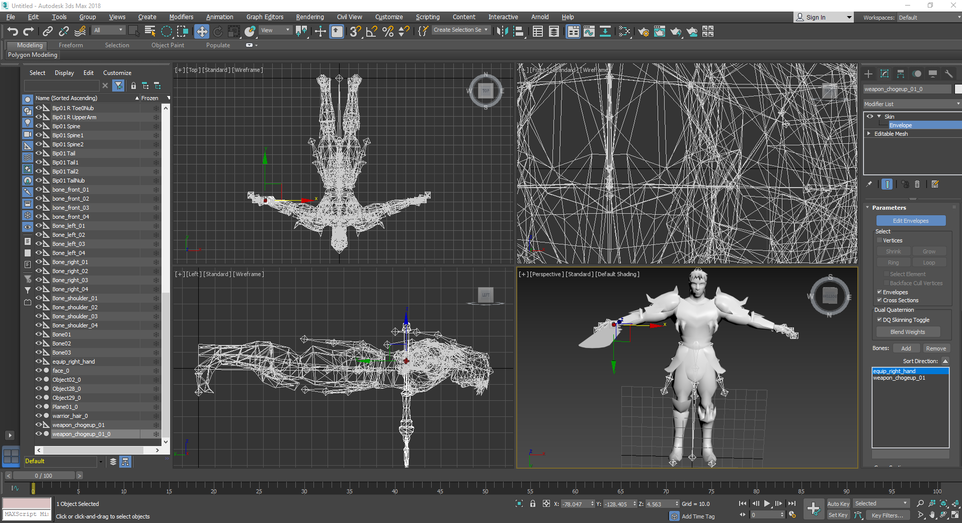Open the Utilities wrench tab in Command Panel
This screenshot has width=962, height=523.
pyautogui.click(x=948, y=74)
